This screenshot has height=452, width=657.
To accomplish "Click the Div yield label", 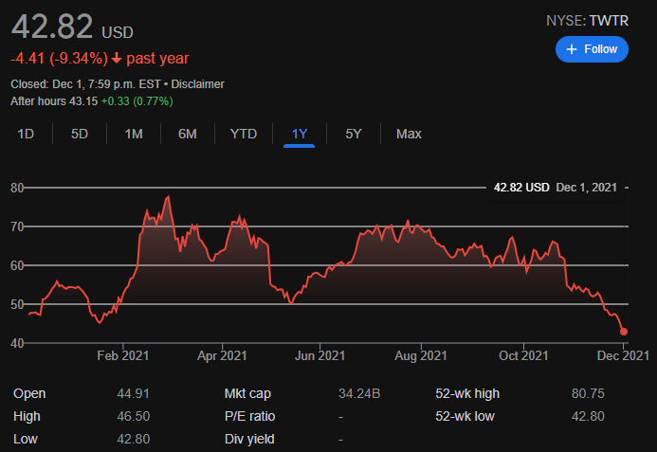I will (x=249, y=439).
